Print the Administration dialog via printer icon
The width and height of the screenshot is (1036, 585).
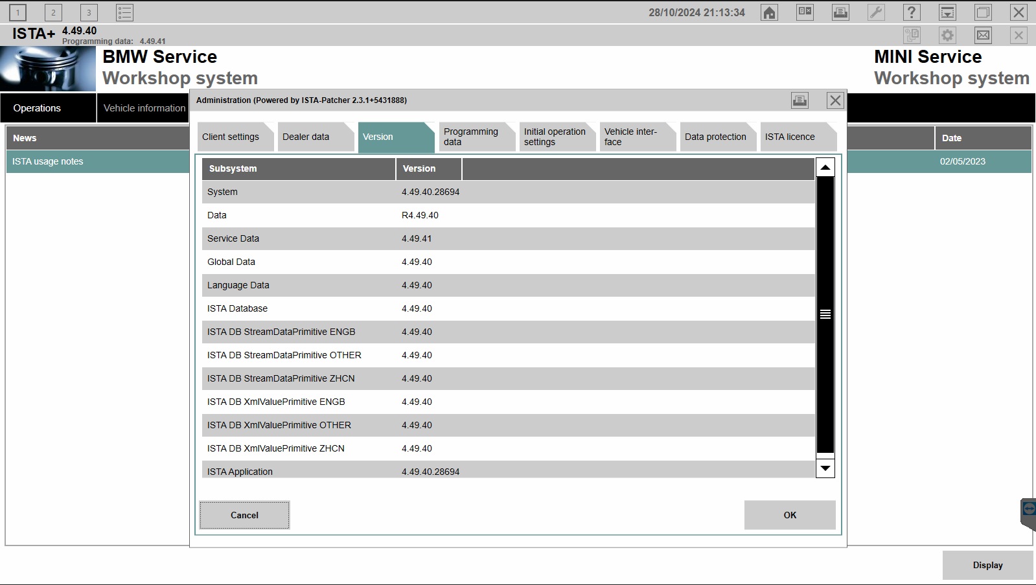pyautogui.click(x=800, y=100)
